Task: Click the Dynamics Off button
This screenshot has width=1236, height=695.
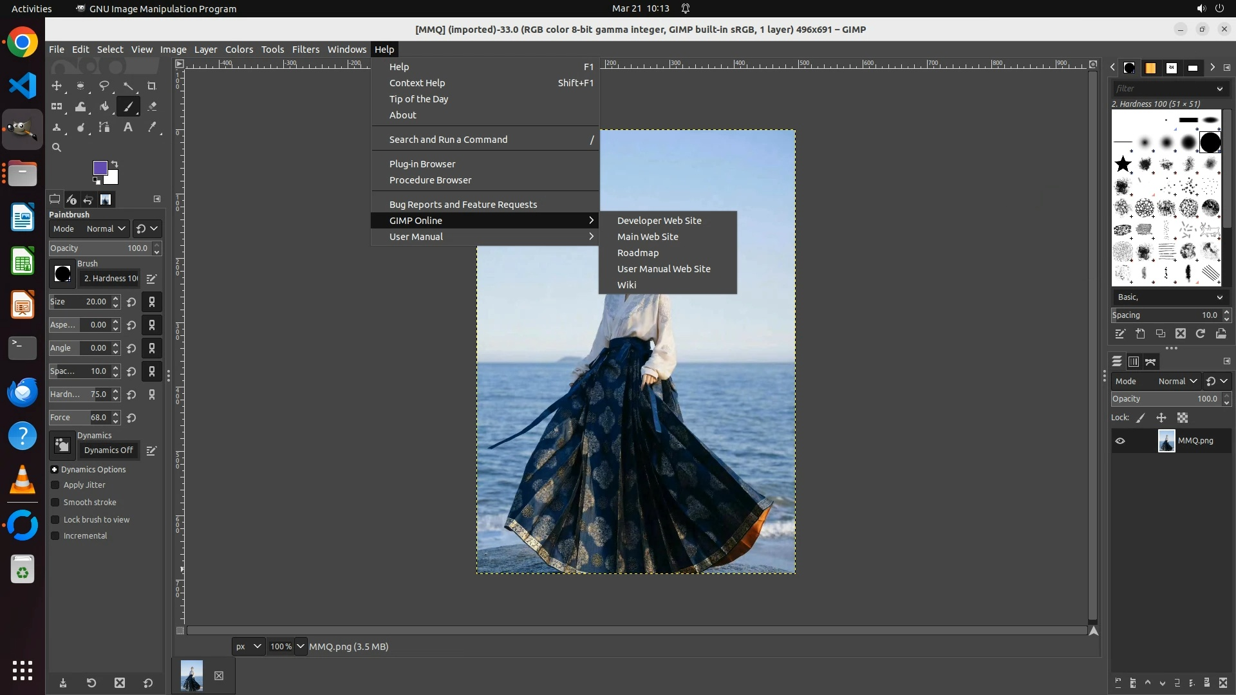Action: tap(108, 450)
